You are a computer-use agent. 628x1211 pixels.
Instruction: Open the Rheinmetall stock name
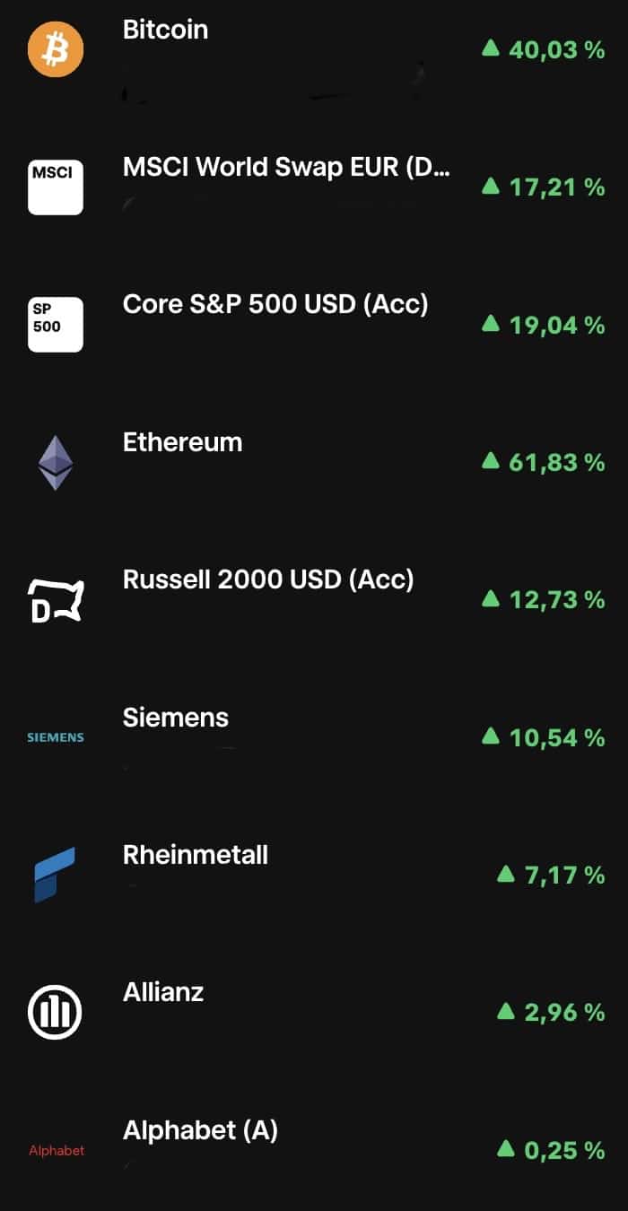pos(196,855)
